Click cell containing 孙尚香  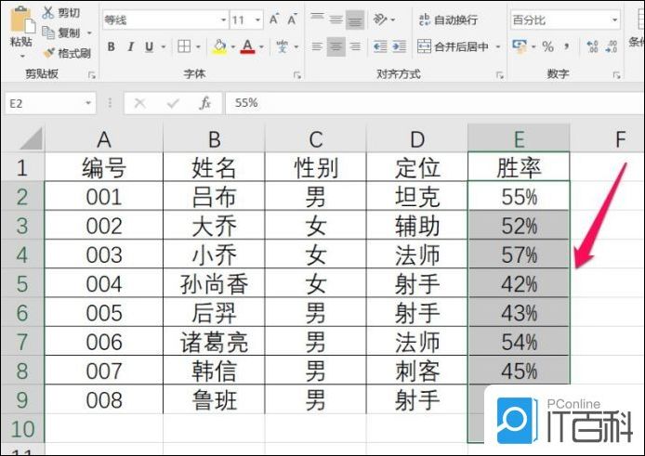tap(214, 283)
